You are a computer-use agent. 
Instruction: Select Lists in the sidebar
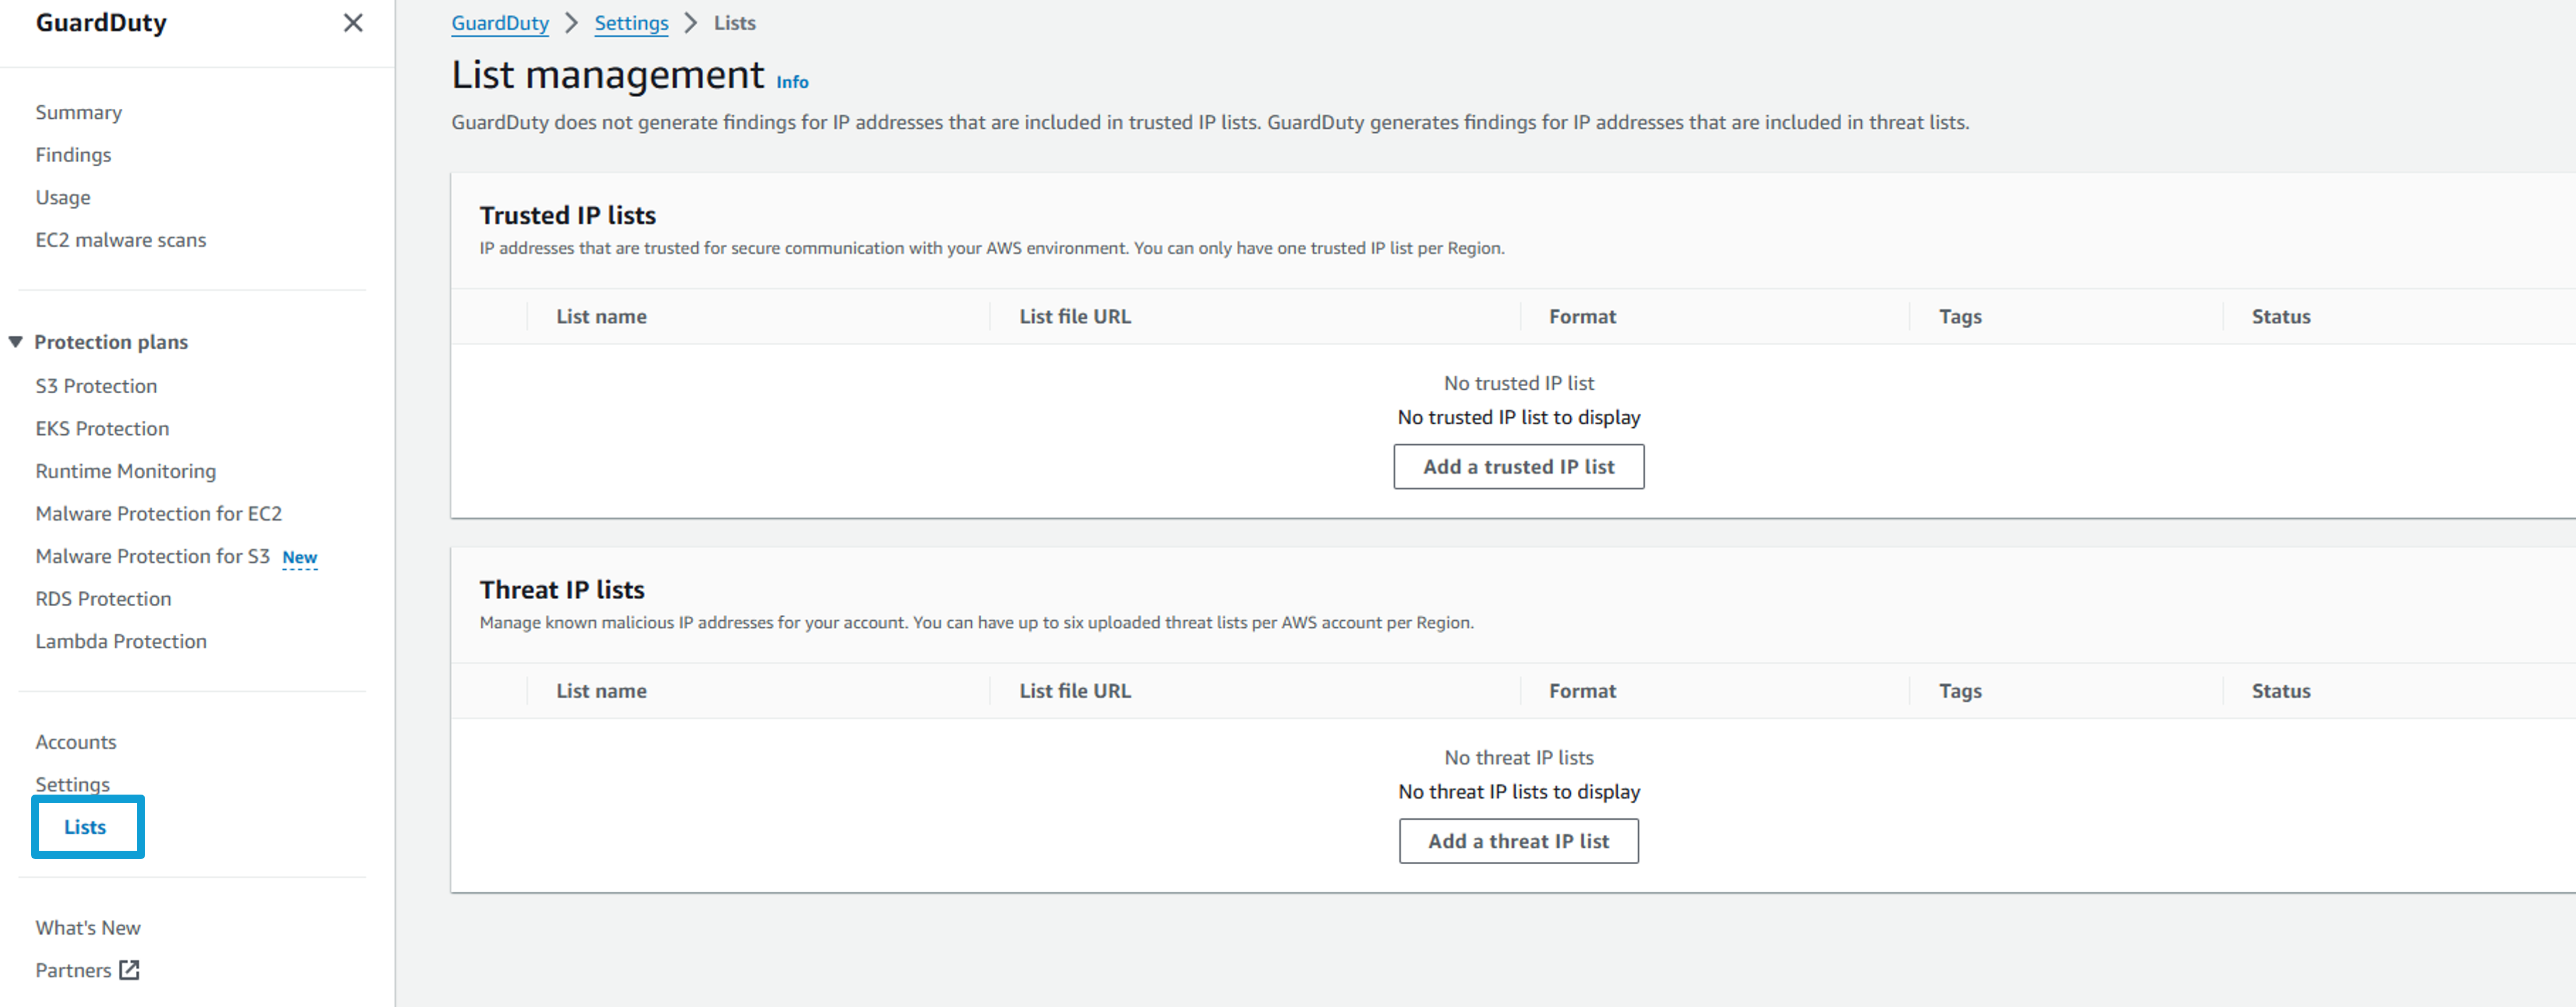pos(85,827)
